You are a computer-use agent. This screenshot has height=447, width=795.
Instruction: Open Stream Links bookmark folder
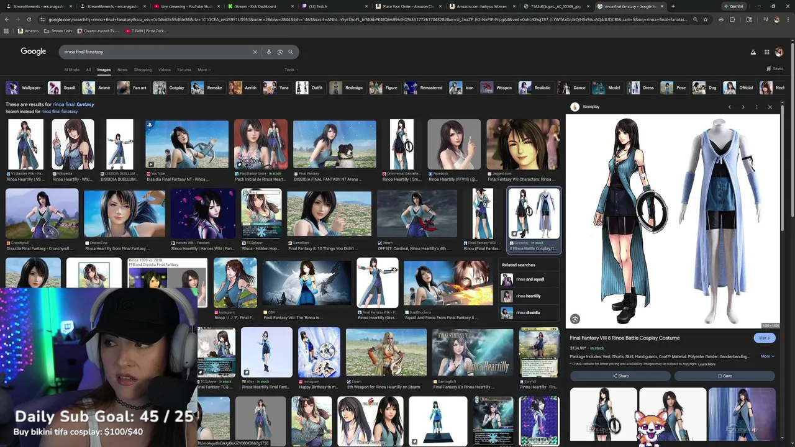coord(58,30)
